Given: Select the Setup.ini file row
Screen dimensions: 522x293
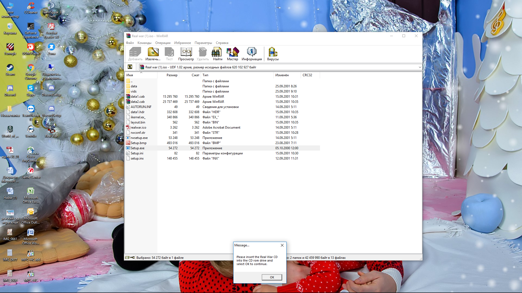Looking at the screenshot, I should point(222,153).
